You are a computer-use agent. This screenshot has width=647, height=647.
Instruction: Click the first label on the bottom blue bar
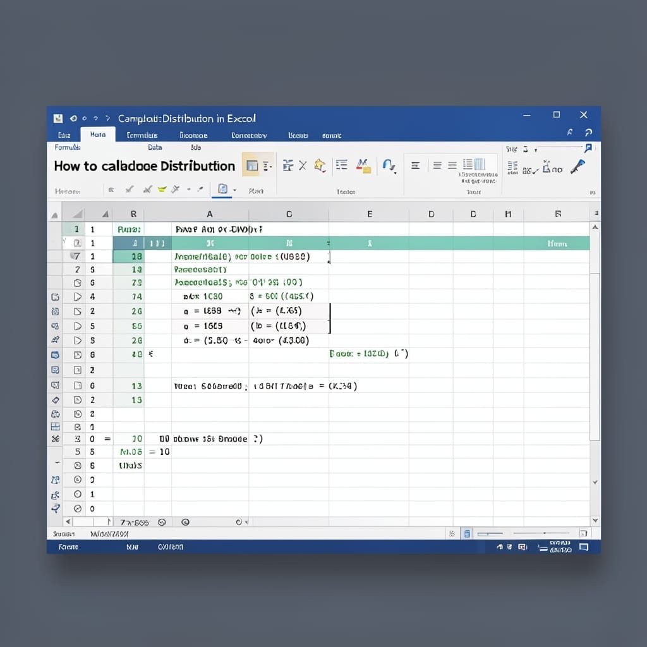(68, 547)
